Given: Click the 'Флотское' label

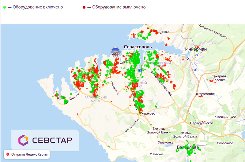Looking at the screenshot, I should coord(156,154).
